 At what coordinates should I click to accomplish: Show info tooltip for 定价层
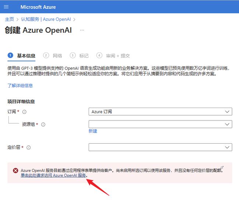pyautogui.click(x=29, y=148)
